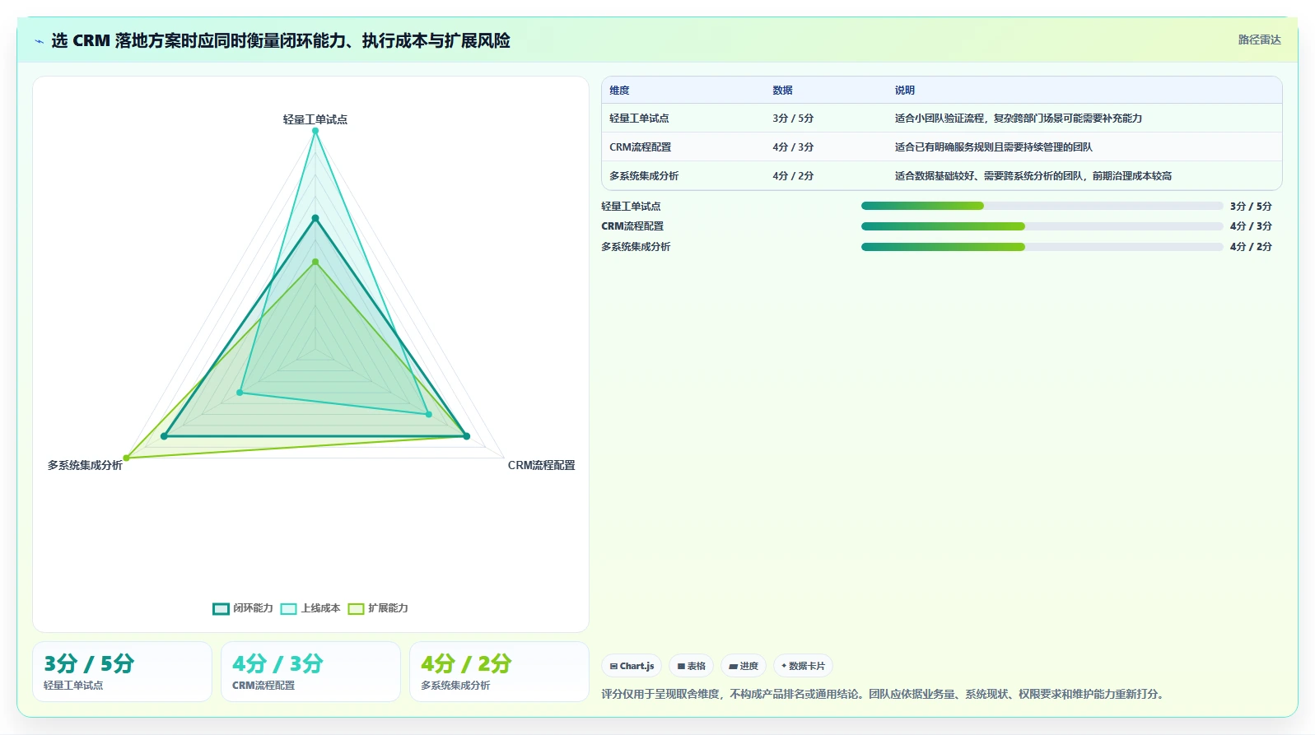Click the 4分 / 2分 value beside the progress bar
This screenshot has width=1315, height=735.
[1251, 247]
